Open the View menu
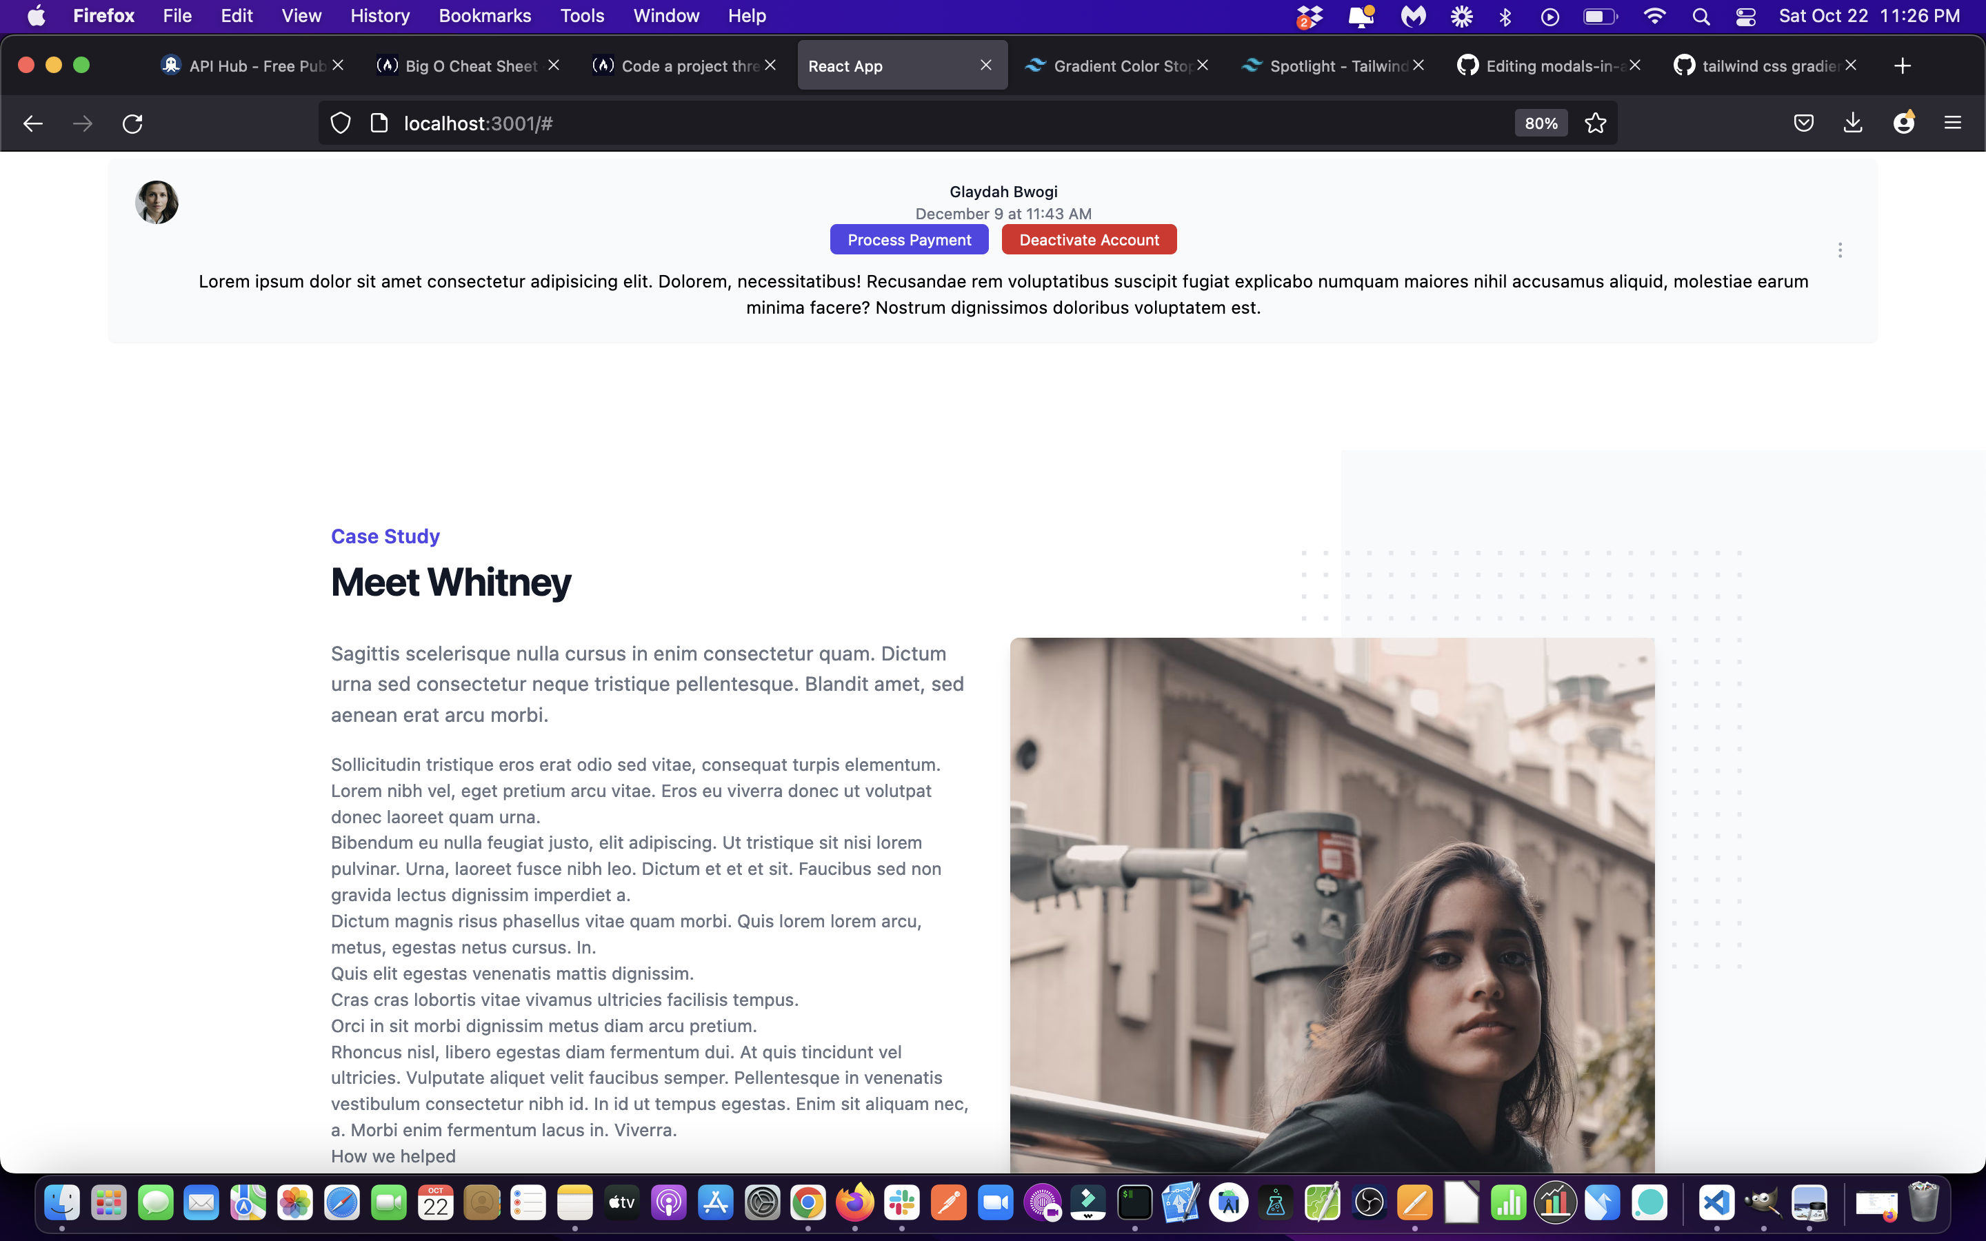1986x1241 pixels. point(301,16)
